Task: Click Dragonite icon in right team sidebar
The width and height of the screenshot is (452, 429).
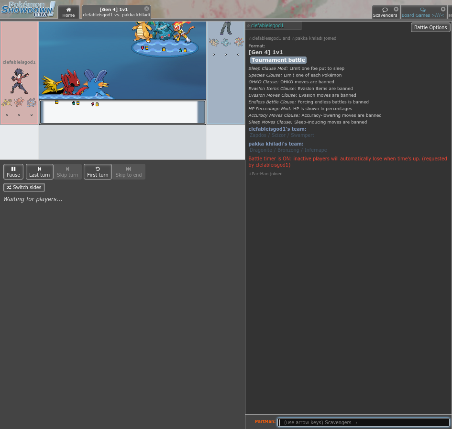Action: tap(214, 43)
